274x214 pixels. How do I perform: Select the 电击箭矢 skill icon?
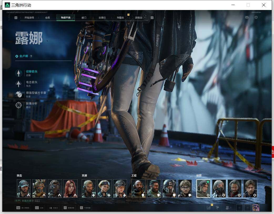tap(18, 84)
